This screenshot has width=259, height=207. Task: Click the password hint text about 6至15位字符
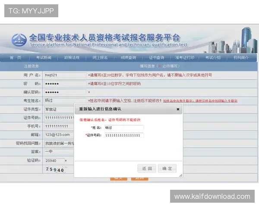(x=114, y=84)
